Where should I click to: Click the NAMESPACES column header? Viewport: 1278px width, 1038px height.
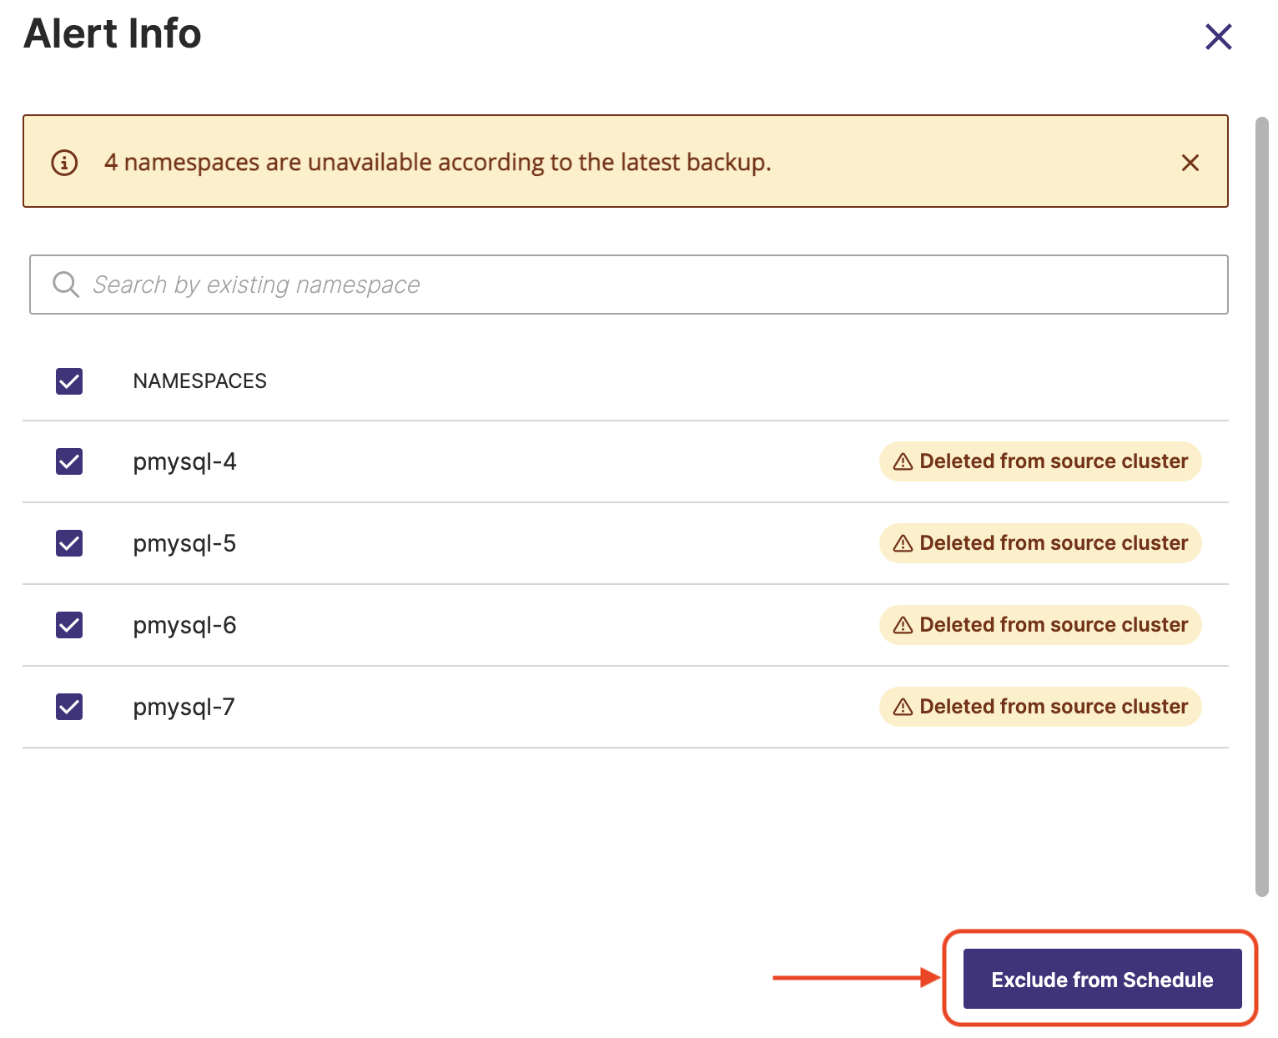pos(199,381)
